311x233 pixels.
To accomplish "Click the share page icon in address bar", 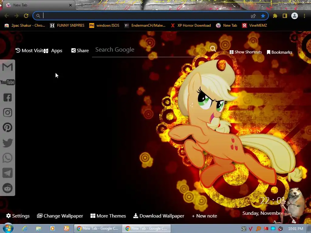I will (253, 16).
